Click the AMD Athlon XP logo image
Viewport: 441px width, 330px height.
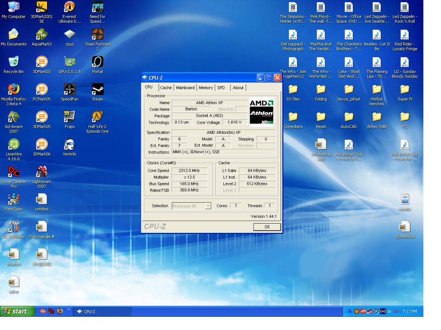261,112
